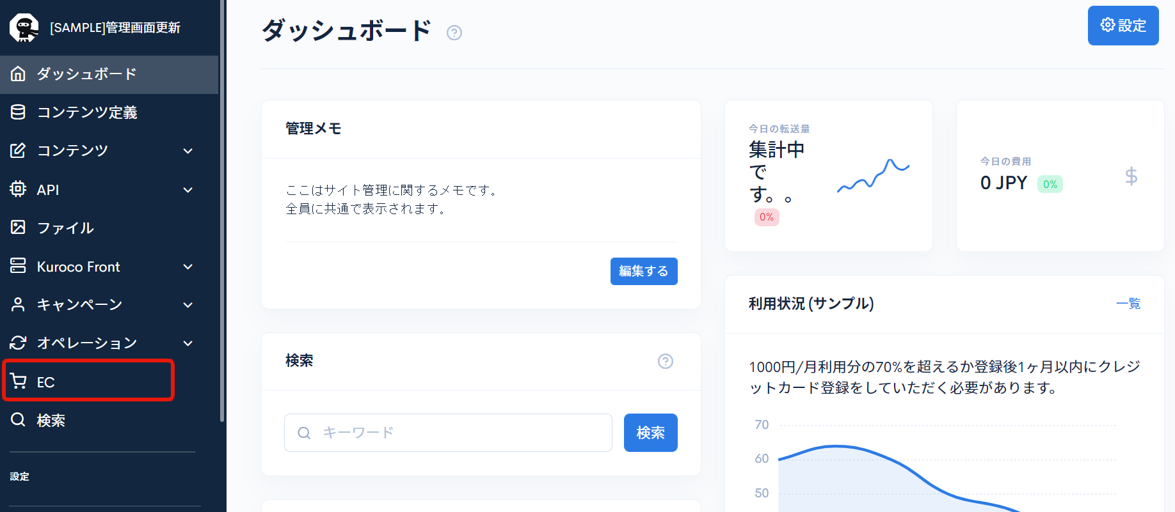Screen dimensions: 1175x512
Task: Expand the Kuroco Front menu chevron
Action: (x=188, y=267)
